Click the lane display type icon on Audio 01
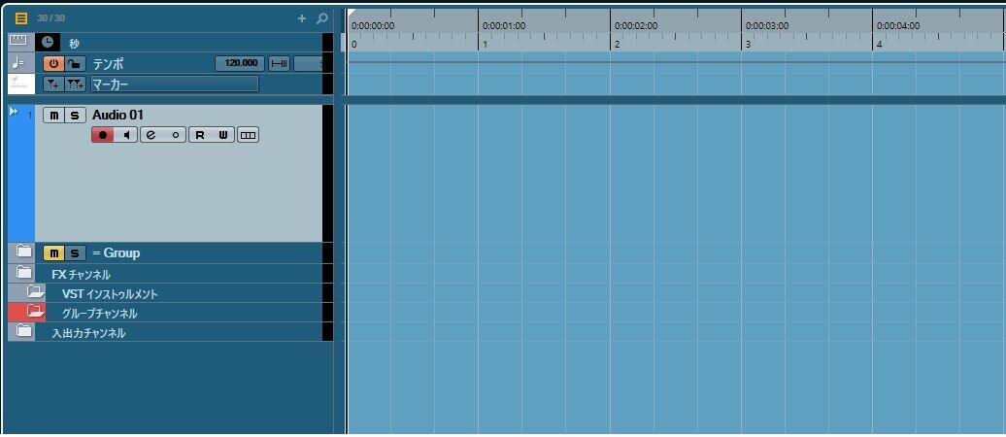 248,135
